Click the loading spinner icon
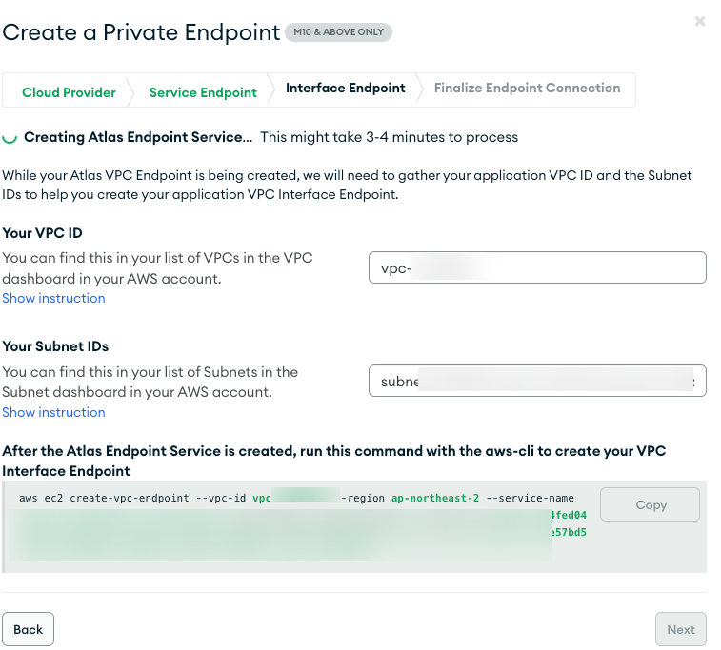The width and height of the screenshot is (721, 650). (10, 138)
